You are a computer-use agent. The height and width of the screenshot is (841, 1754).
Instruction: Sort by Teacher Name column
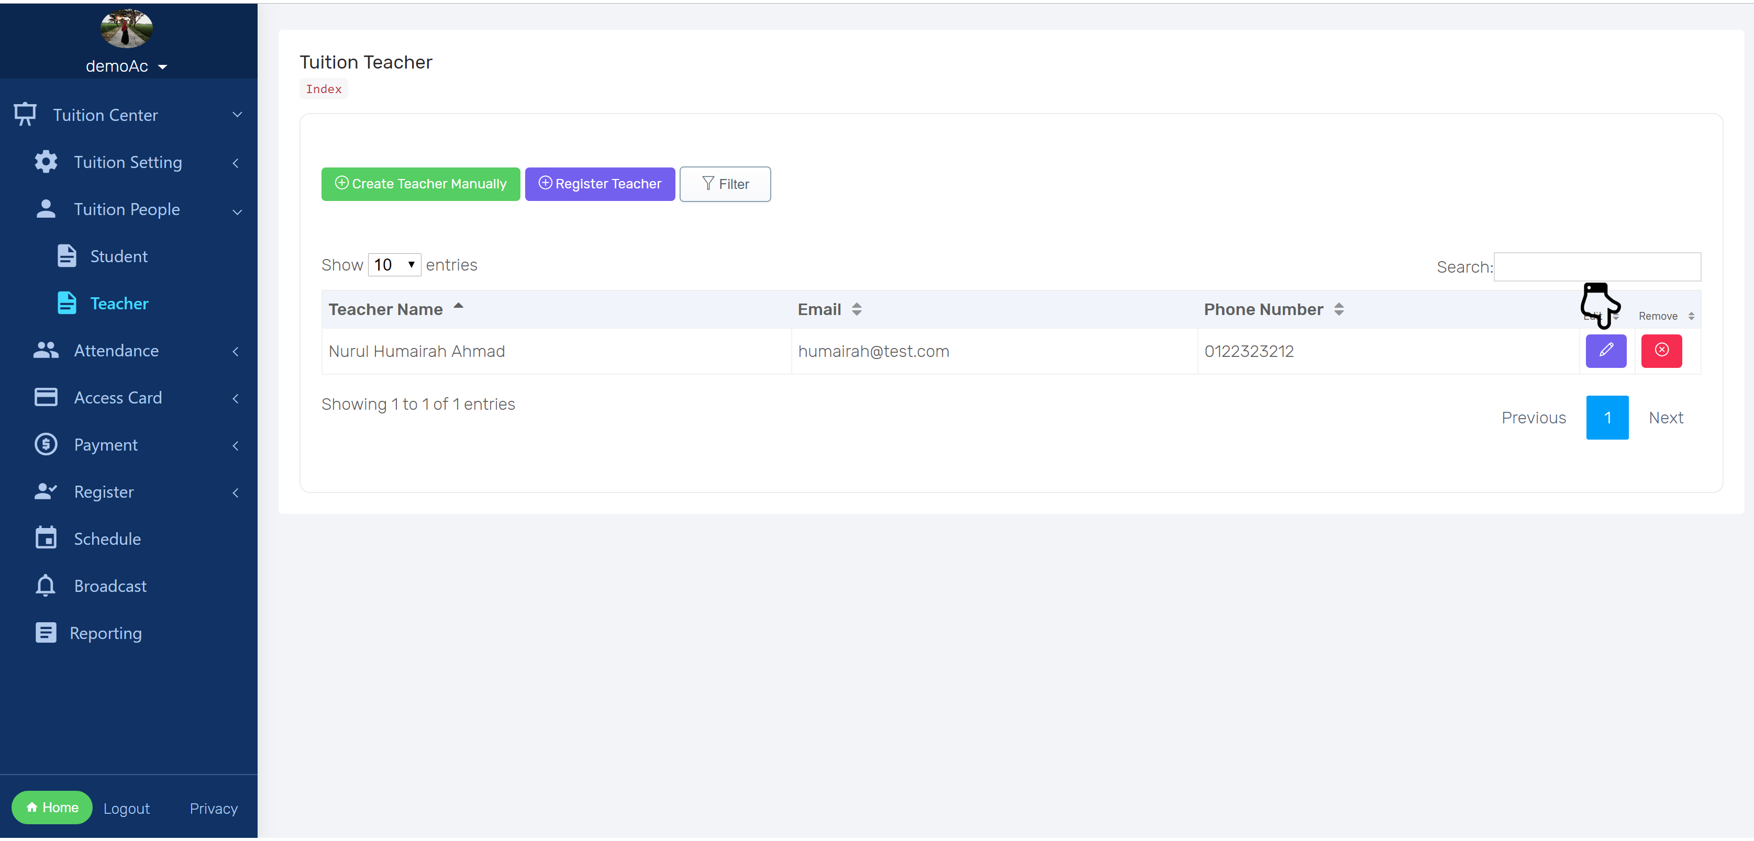pos(556,310)
